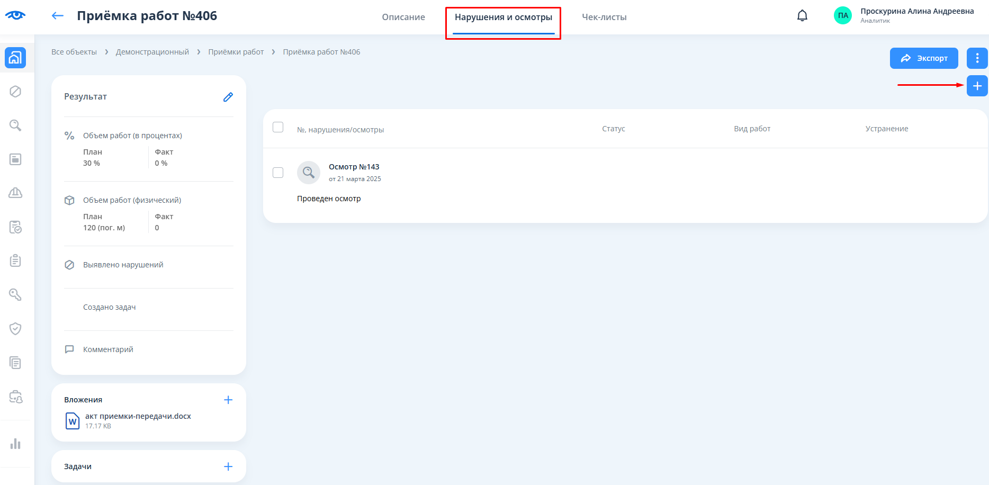Open the user profile avatar ПА
This screenshot has height=485, width=989.
tap(842, 16)
